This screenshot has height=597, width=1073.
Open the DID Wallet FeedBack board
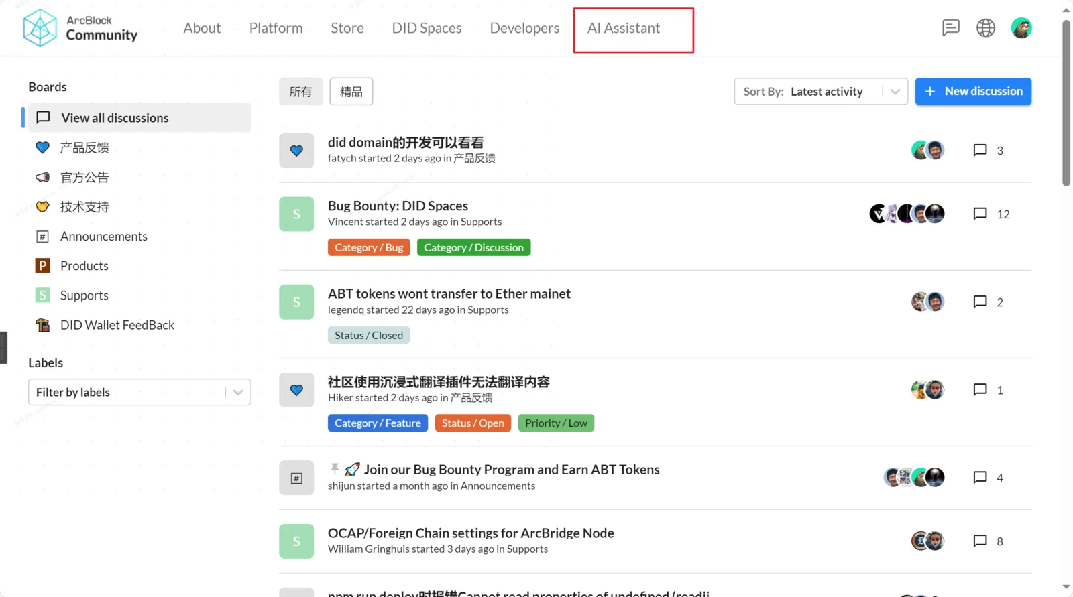[117, 325]
